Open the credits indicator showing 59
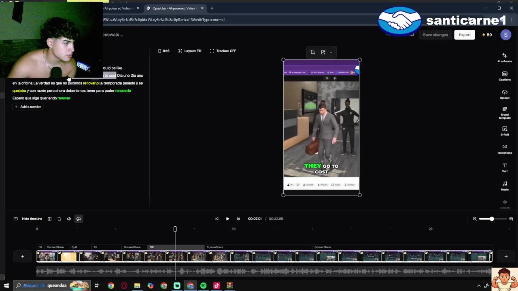 point(487,35)
